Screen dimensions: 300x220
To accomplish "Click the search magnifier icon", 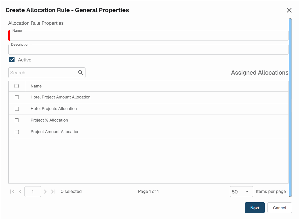I will pyautogui.click(x=81, y=72).
